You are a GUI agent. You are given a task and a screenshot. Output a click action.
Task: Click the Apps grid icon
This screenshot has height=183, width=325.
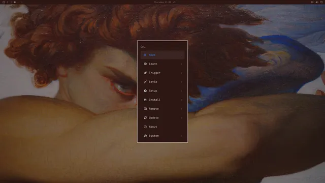tap(145, 55)
